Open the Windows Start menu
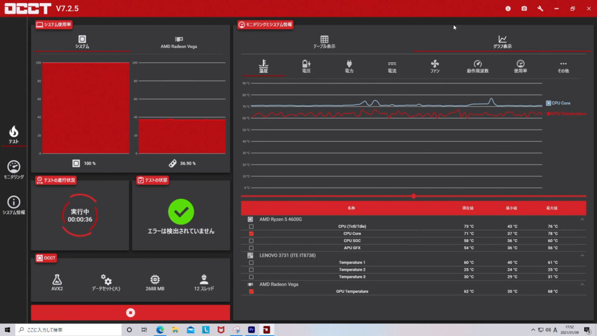 tap(7, 330)
